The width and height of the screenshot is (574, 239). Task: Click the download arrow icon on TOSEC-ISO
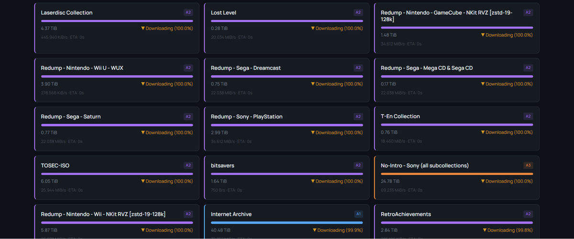click(x=143, y=182)
